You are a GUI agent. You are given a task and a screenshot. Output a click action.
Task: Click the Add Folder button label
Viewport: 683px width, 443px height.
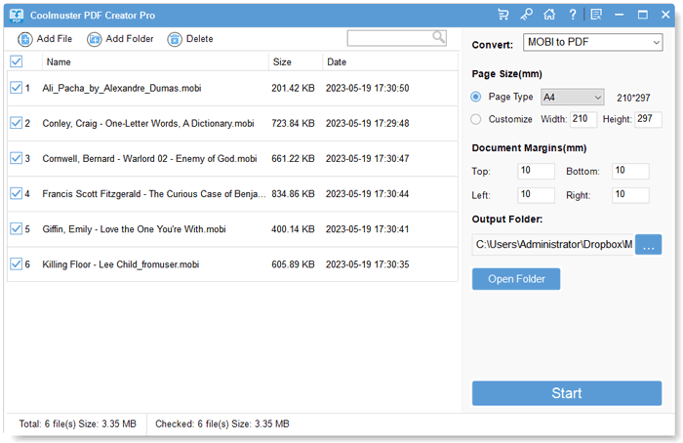click(x=130, y=39)
